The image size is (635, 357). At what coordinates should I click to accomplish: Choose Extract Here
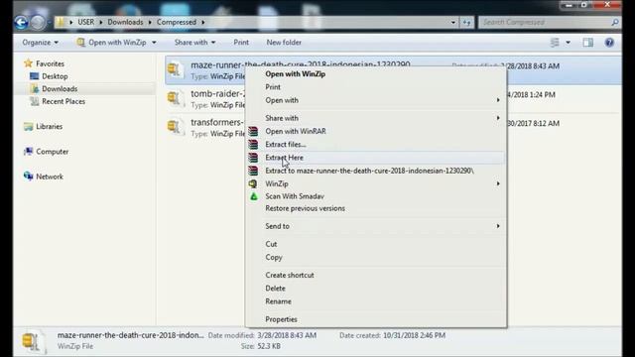click(376, 158)
